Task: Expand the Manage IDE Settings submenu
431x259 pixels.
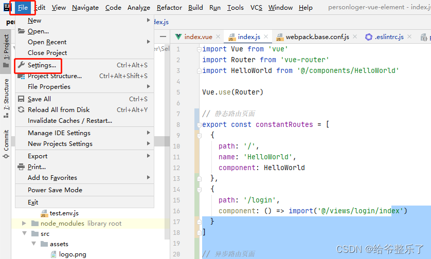Action: coord(84,133)
